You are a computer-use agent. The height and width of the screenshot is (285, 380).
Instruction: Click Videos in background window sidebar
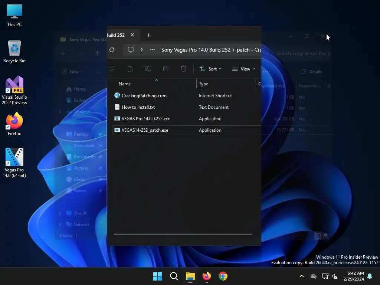pyautogui.click(x=79, y=190)
